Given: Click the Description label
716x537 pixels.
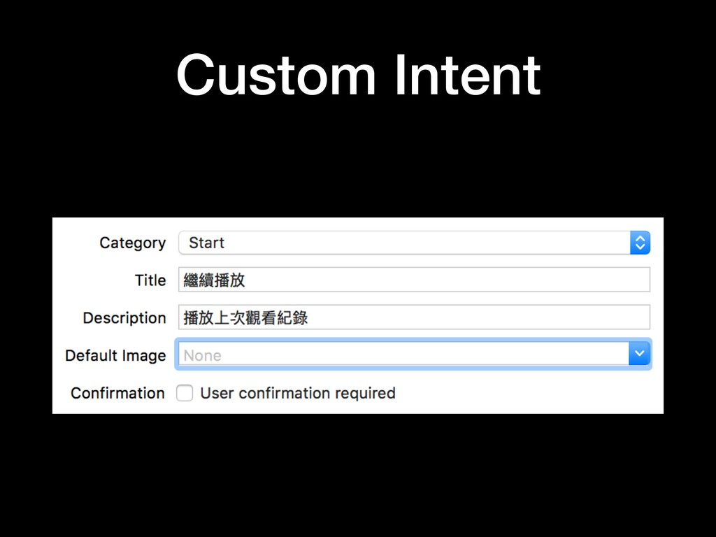Looking at the screenshot, I should point(124,318).
